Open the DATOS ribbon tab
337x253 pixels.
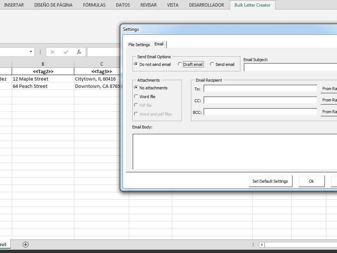(x=123, y=5)
